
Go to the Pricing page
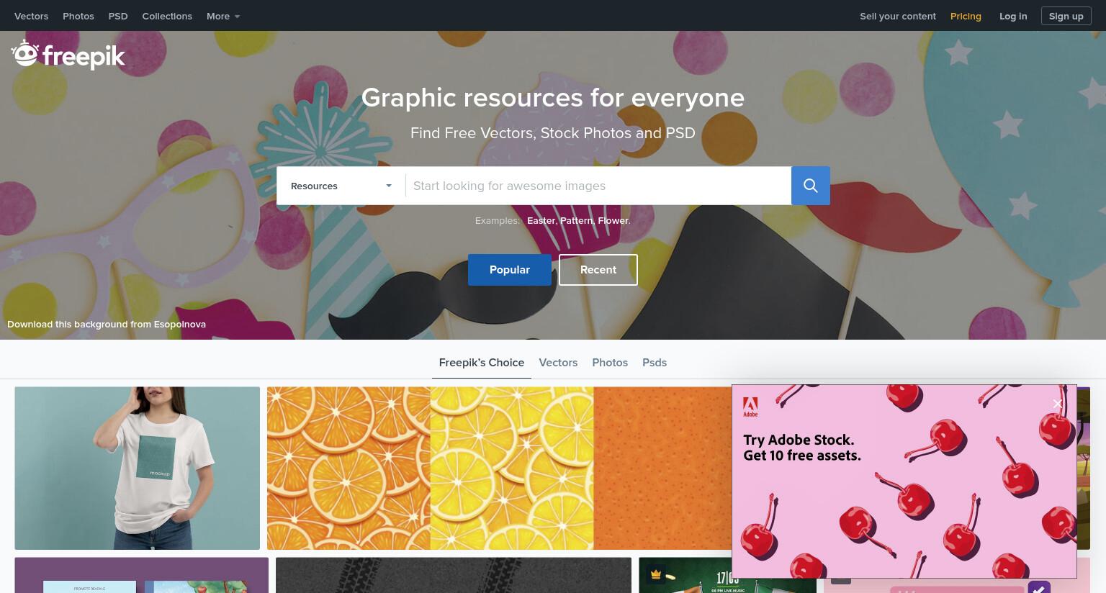coord(966,16)
